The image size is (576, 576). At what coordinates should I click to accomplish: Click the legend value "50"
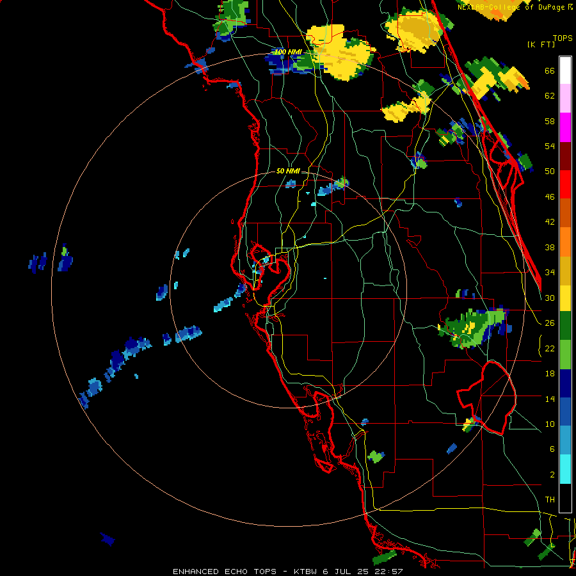point(550,171)
